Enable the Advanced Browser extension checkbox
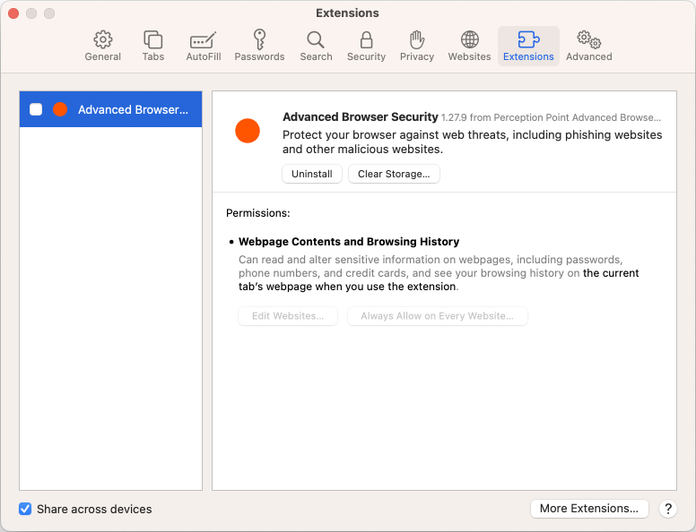Viewport: 696px width, 532px height. pos(36,109)
